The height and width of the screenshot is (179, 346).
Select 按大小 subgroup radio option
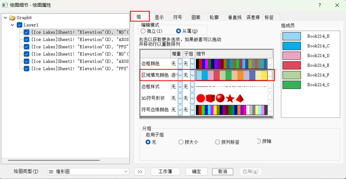pos(181,142)
